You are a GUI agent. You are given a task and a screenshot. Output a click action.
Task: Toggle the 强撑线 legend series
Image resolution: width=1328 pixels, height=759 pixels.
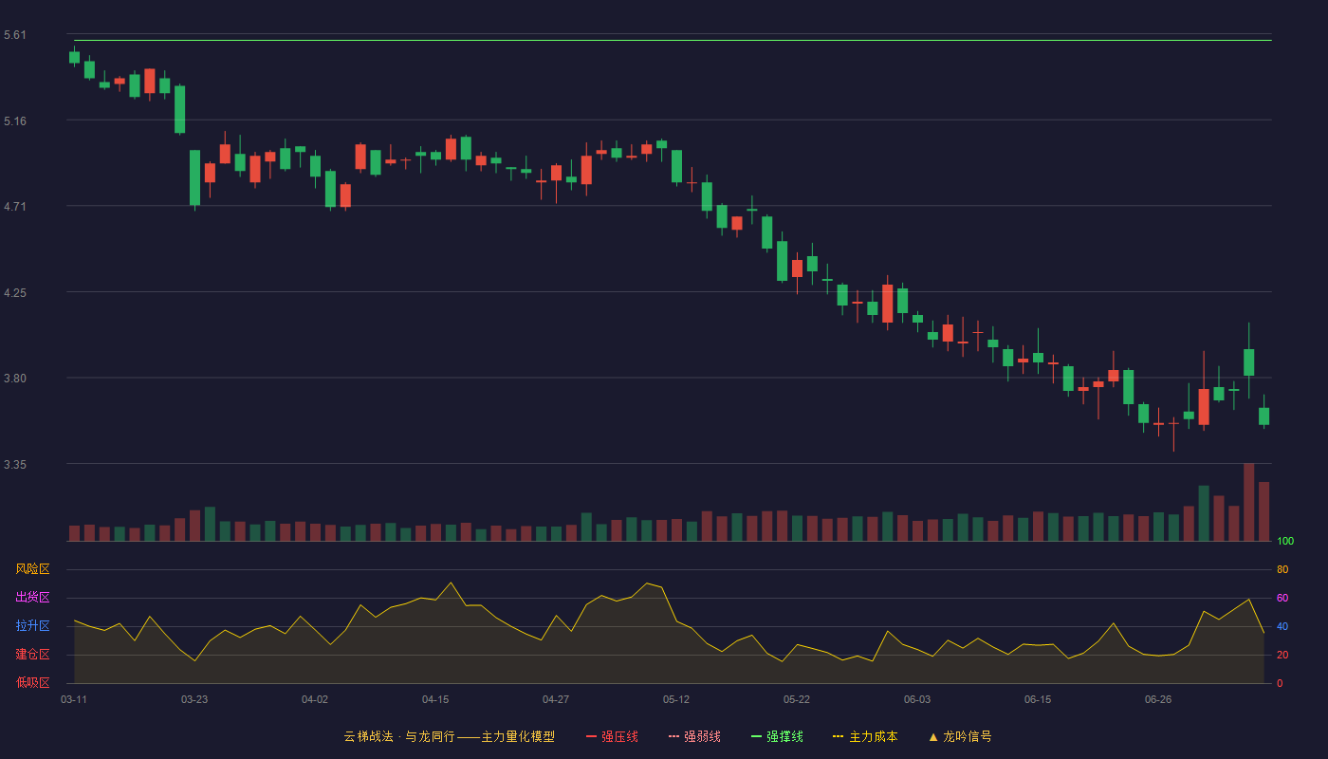click(777, 736)
